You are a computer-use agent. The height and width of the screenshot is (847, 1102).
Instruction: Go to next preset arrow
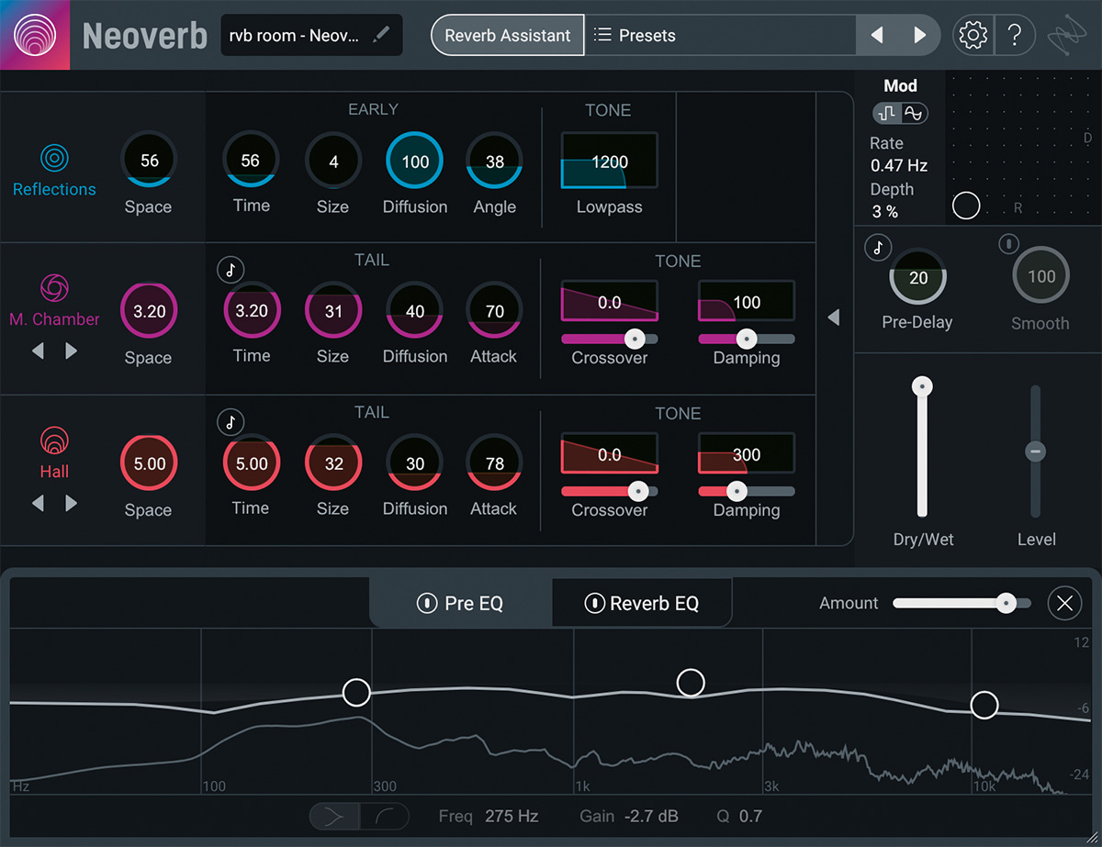pyautogui.click(x=919, y=36)
